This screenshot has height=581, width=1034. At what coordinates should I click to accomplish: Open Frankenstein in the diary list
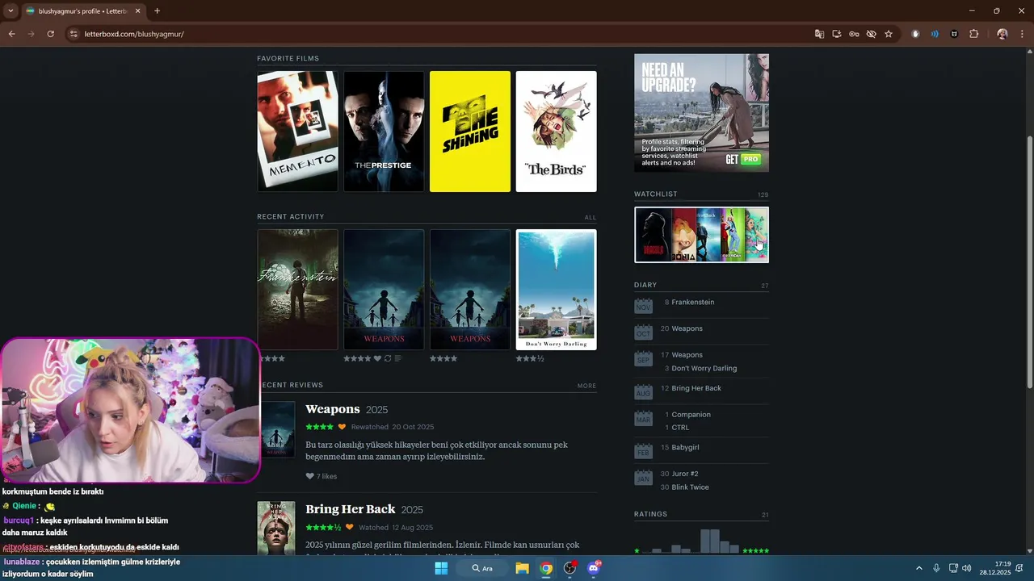coord(693,302)
